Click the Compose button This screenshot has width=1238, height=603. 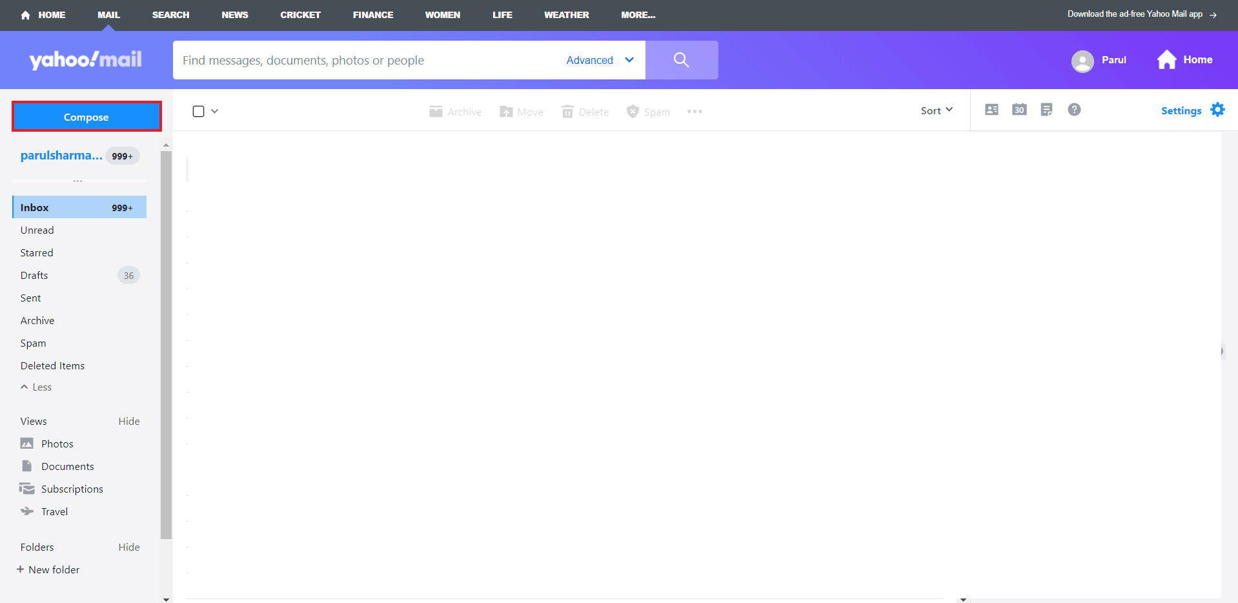pyautogui.click(x=86, y=117)
